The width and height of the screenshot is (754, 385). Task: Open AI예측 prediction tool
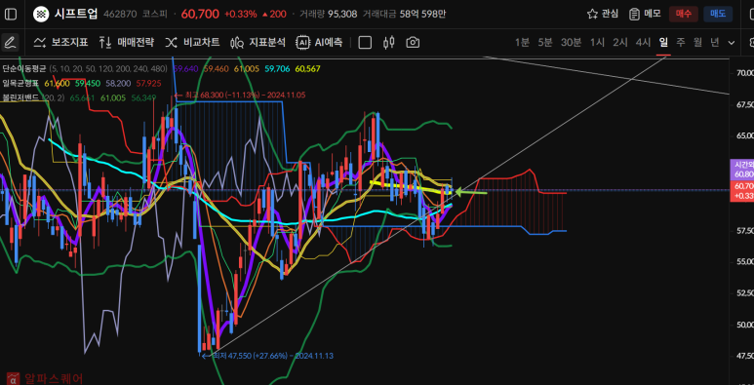[x=319, y=42]
